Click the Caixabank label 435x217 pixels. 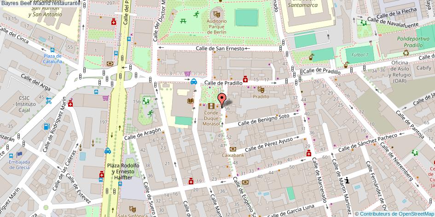coord(233,155)
